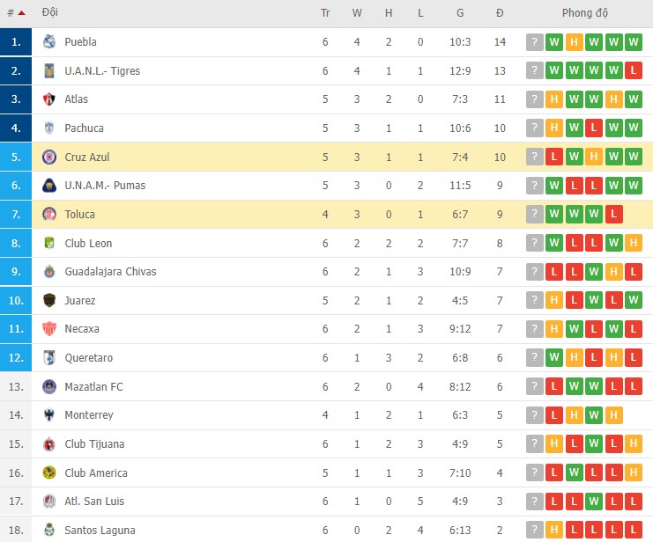Open the Club Tijuana team link
The height and width of the screenshot is (542, 653).
(x=95, y=444)
